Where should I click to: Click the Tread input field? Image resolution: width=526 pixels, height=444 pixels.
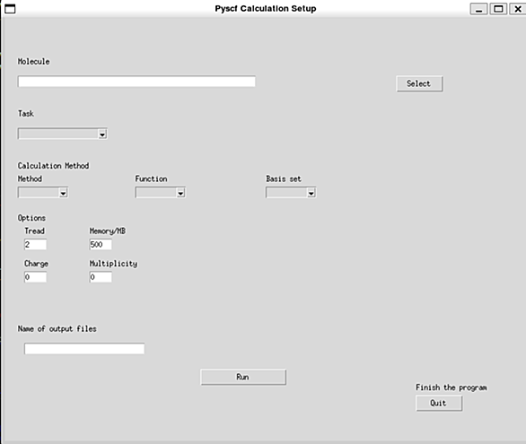[35, 244]
